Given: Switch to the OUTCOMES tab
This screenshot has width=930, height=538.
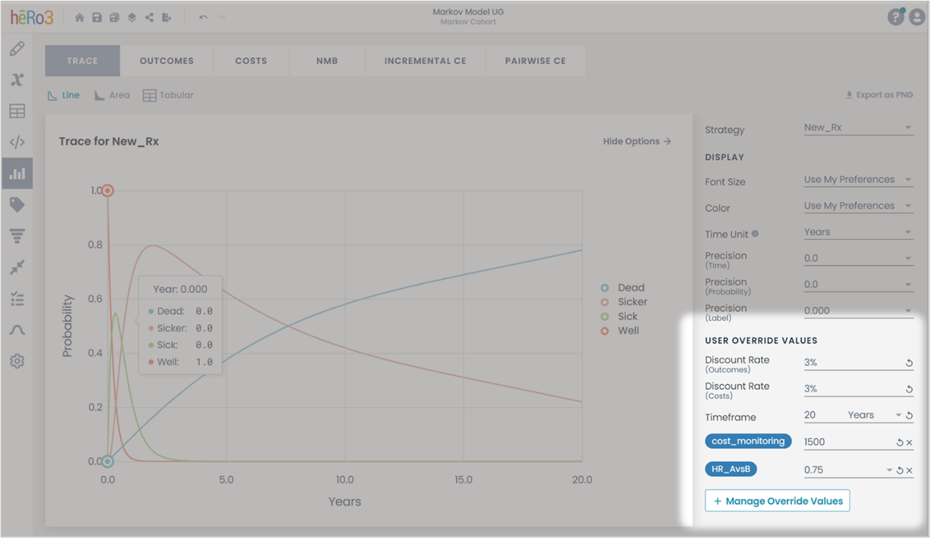Looking at the screenshot, I should point(167,61).
